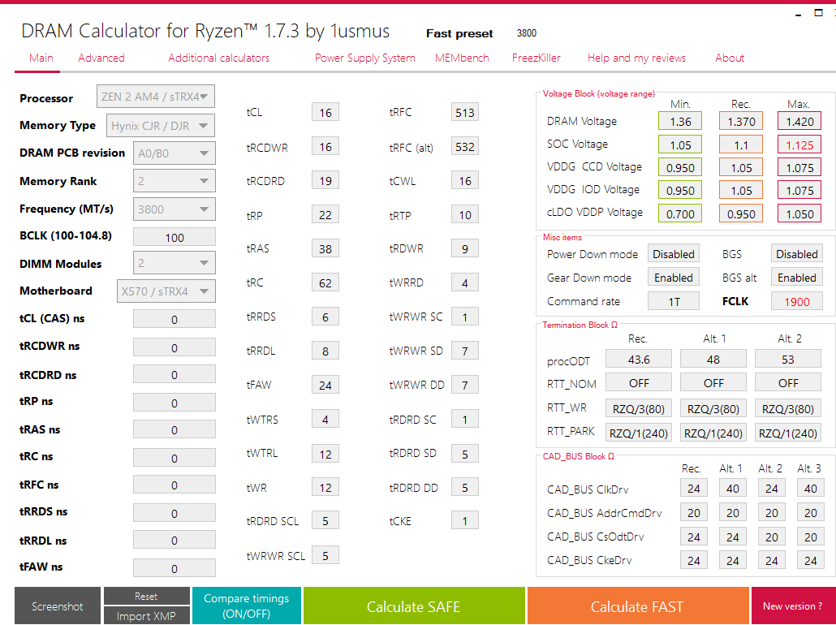Expand the Frequency (MT/s) dropdown
836x625 pixels.
(x=175, y=209)
